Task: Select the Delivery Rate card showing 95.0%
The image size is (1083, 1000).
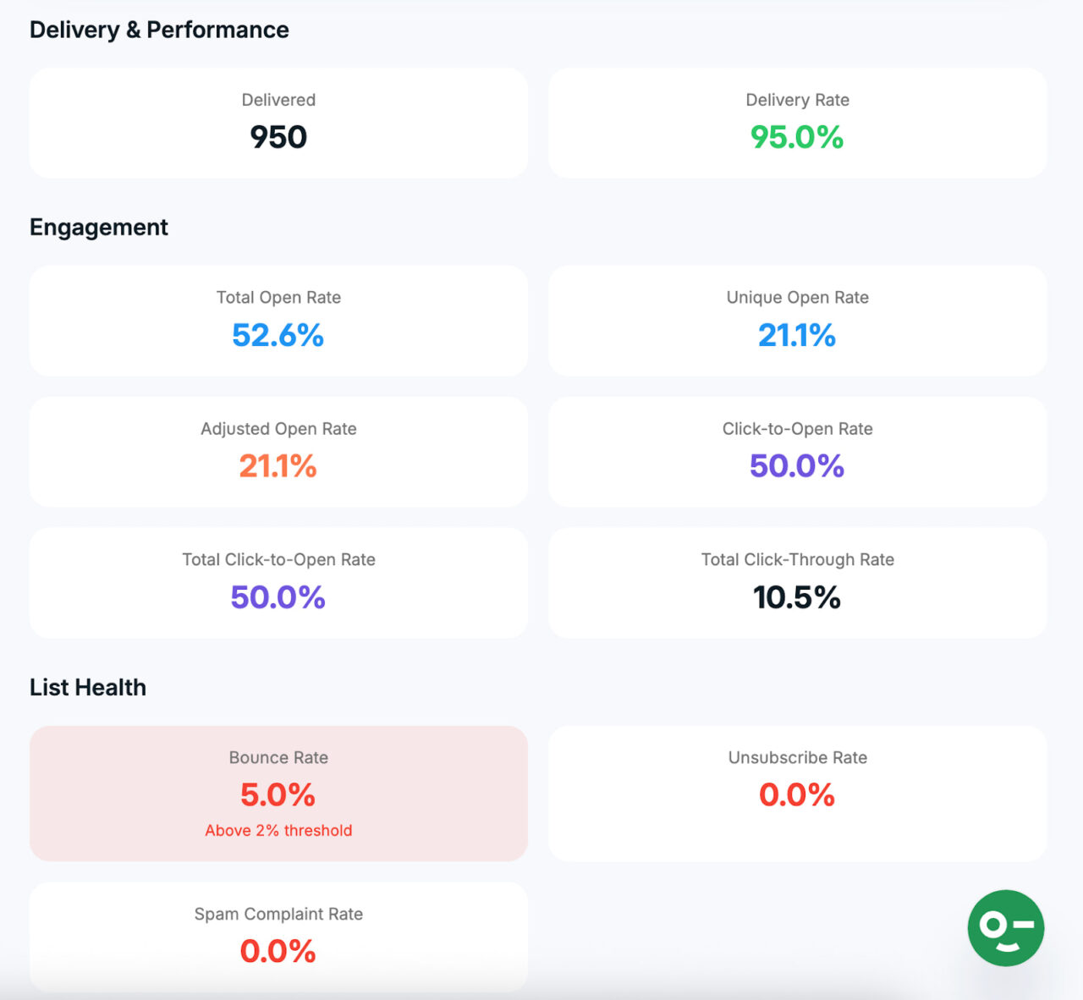Action: point(797,123)
